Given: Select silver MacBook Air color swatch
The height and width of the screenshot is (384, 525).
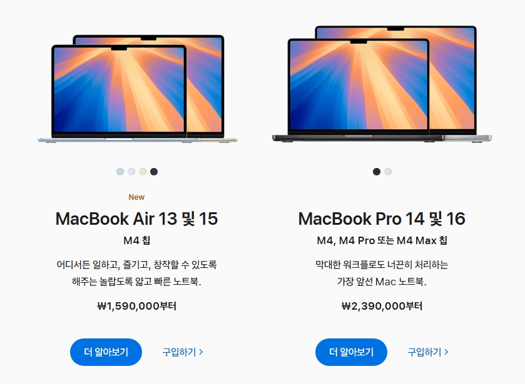Looking at the screenshot, I should click(131, 172).
